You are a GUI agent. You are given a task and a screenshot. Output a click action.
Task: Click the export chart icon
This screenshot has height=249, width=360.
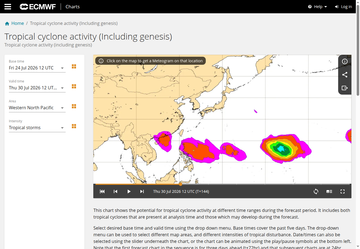[345, 88]
